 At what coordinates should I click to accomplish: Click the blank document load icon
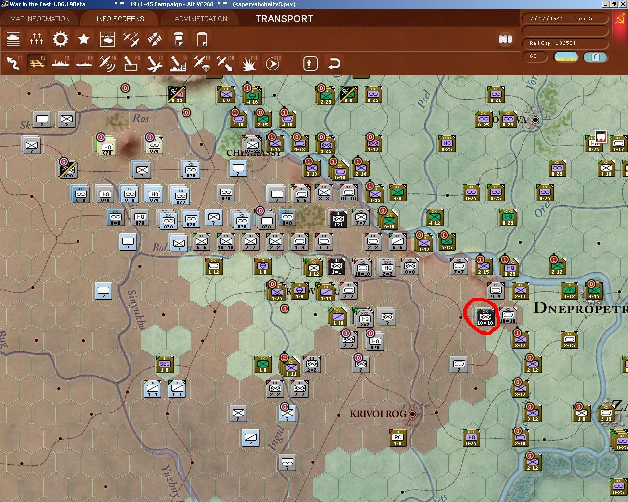tap(202, 39)
